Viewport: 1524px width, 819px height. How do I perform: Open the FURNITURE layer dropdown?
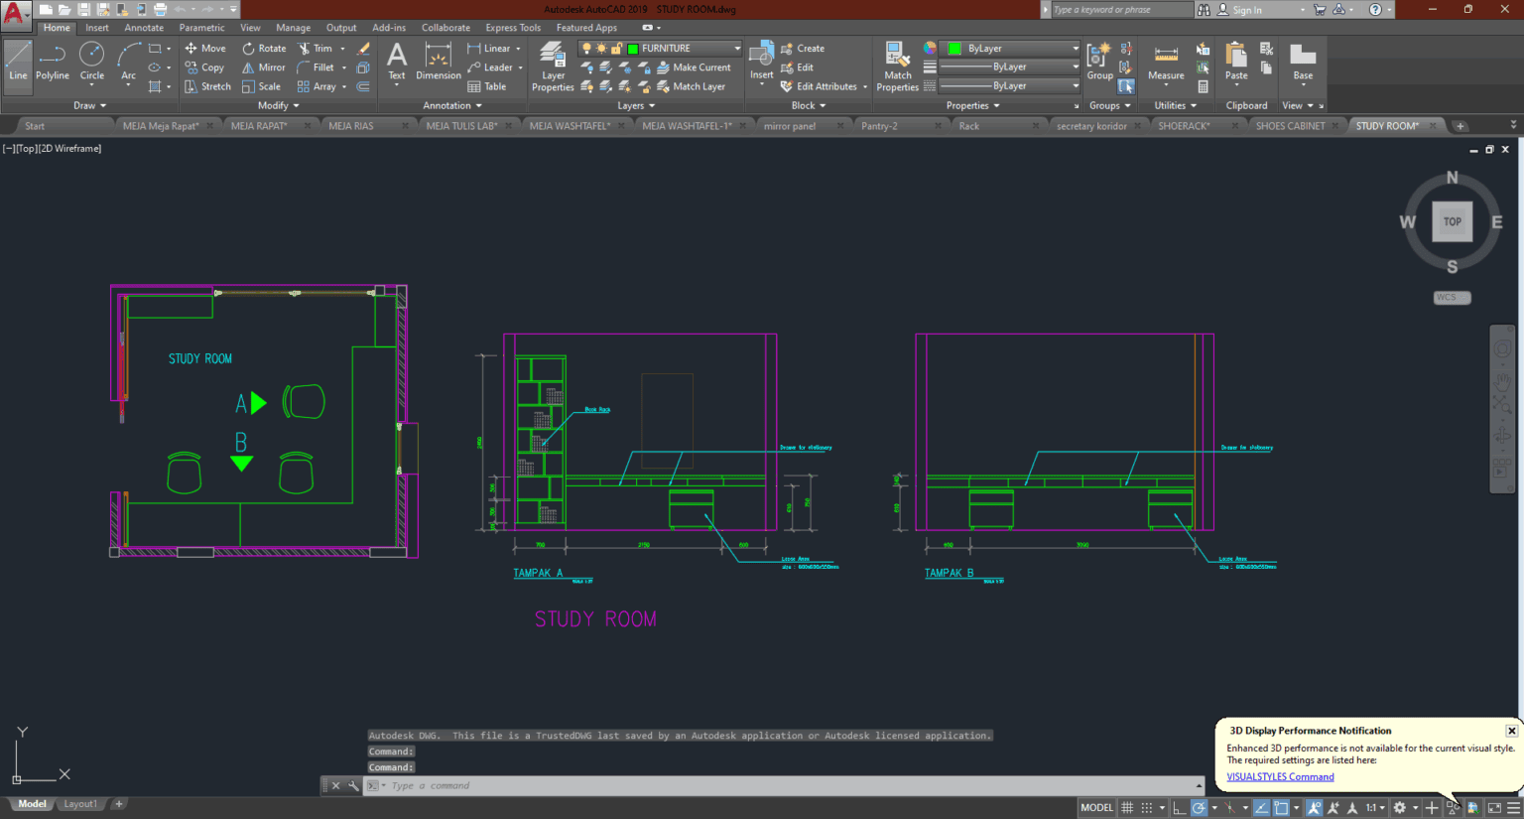738,48
